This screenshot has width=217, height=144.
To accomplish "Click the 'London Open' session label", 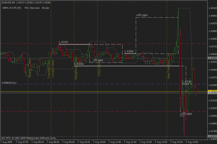I will (x=53, y=68).
